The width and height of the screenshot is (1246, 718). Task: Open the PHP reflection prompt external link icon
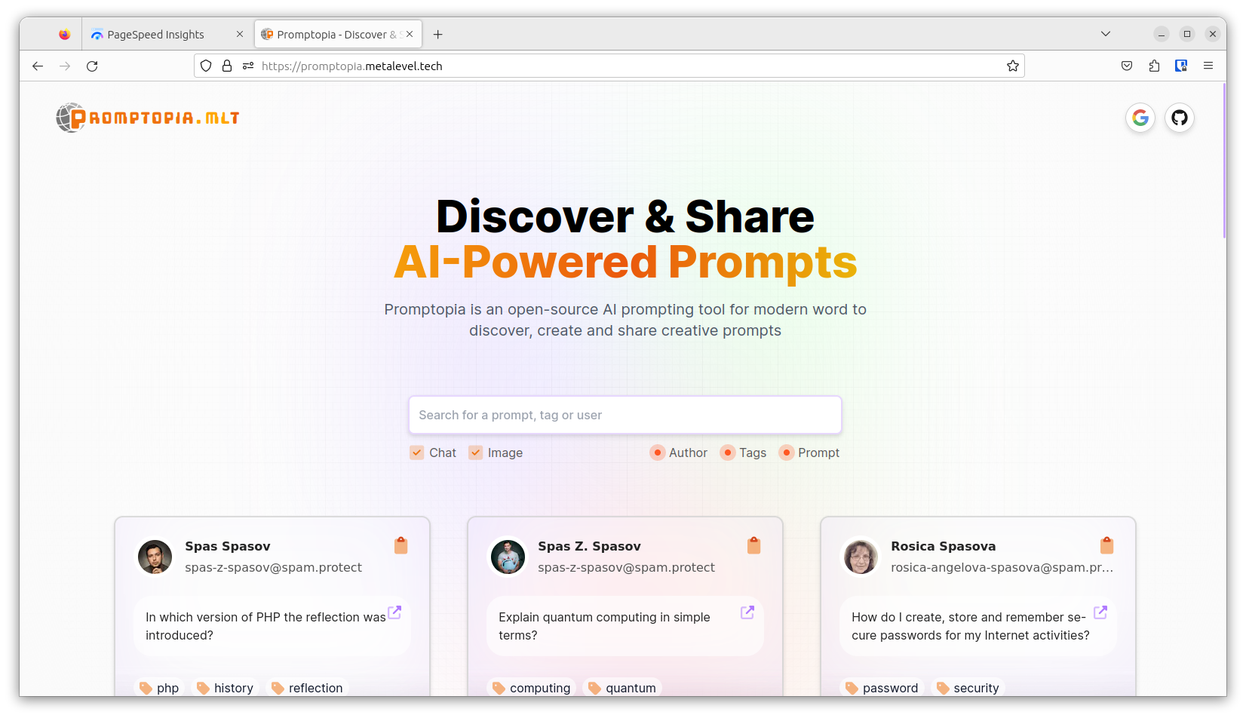pyautogui.click(x=394, y=612)
